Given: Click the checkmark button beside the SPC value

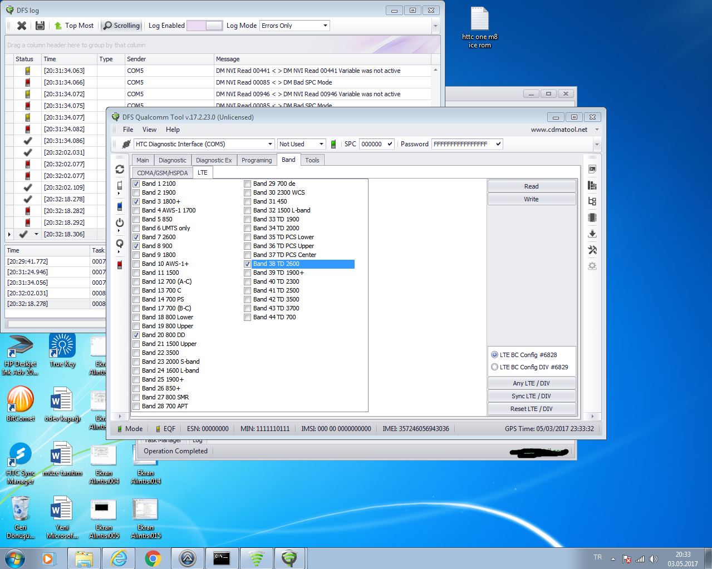Looking at the screenshot, I should [x=390, y=144].
